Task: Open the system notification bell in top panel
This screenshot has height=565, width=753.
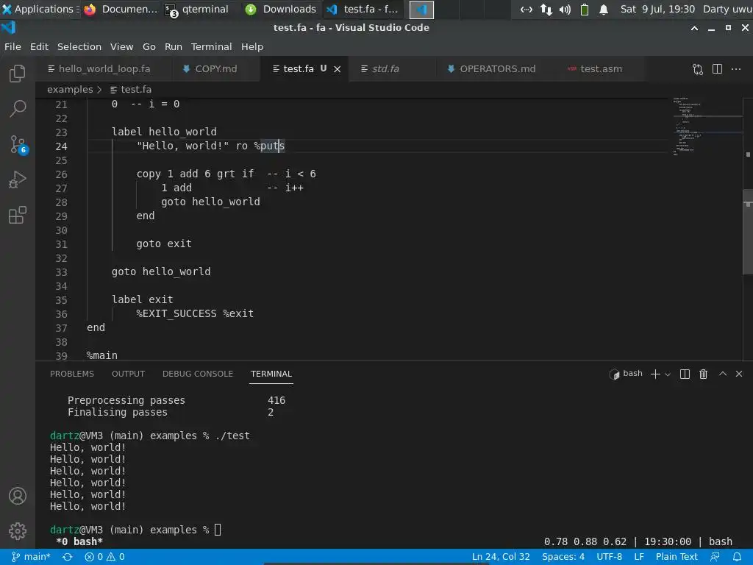Action: click(604, 9)
